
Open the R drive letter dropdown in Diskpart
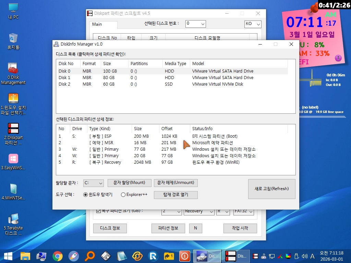(x=223, y=212)
